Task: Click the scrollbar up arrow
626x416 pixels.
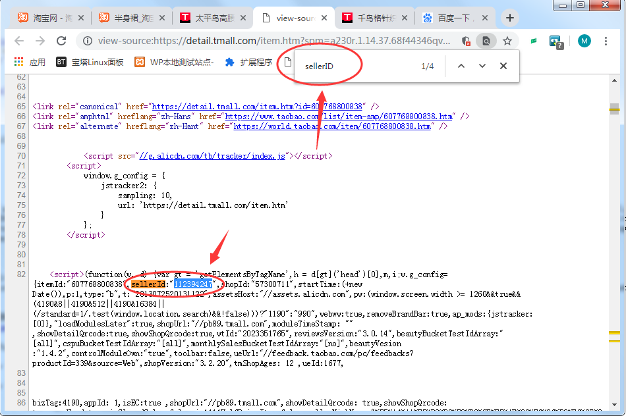Action: (614, 80)
